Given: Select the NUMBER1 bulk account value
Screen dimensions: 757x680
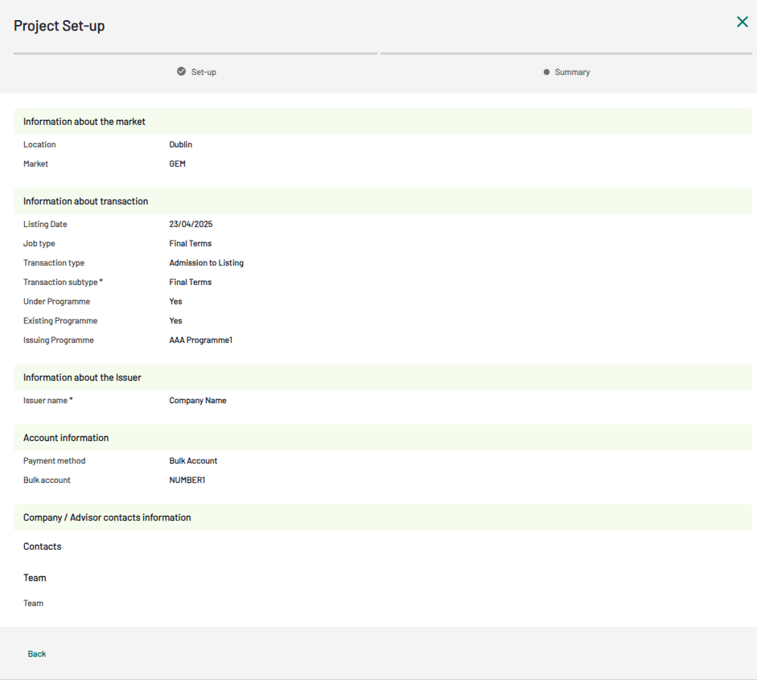Looking at the screenshot, I should point(187,480).
